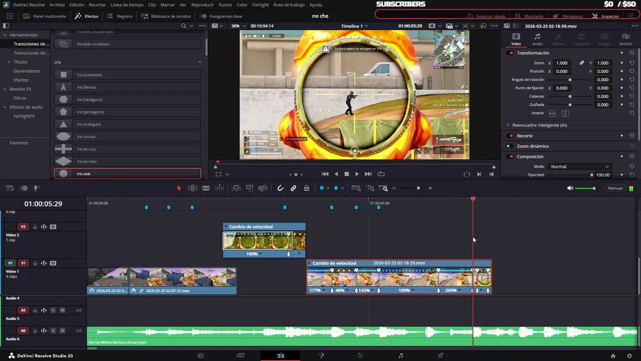Toggle timeline snapping magnet

(280, 188)
